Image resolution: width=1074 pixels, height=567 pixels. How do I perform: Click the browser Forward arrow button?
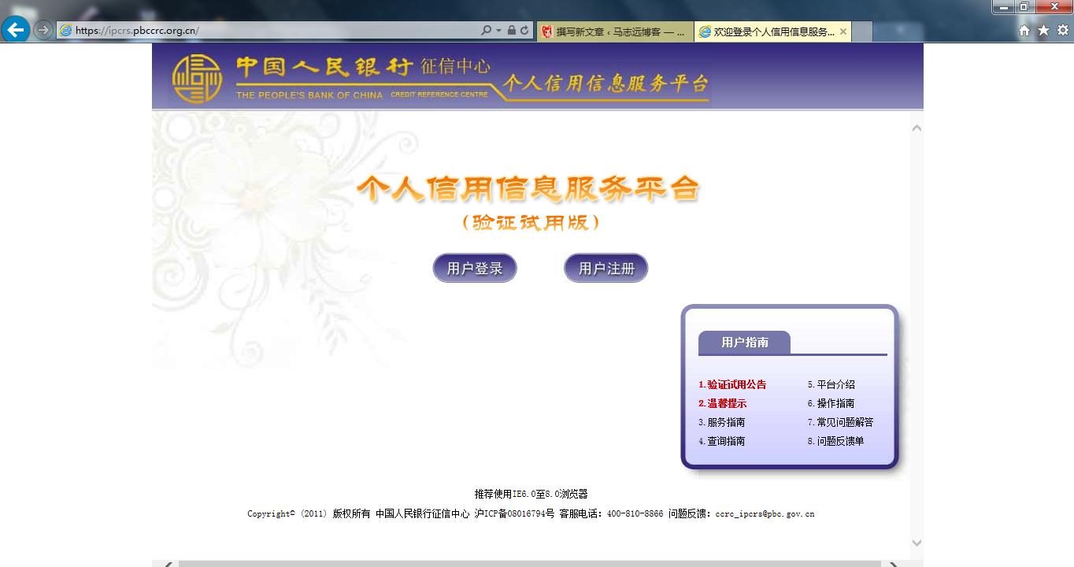click(43, 30)
